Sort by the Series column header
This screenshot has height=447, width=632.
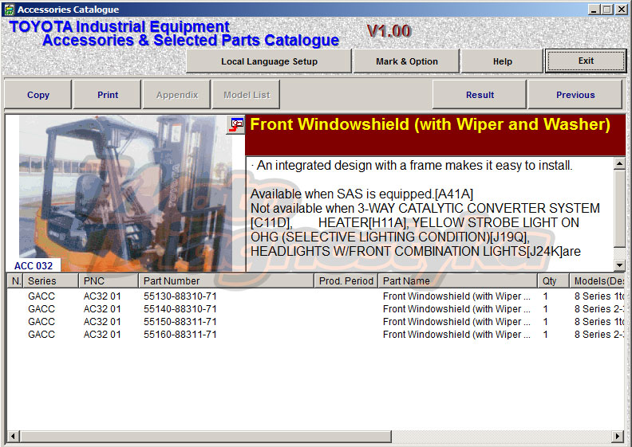pos(50,280)
